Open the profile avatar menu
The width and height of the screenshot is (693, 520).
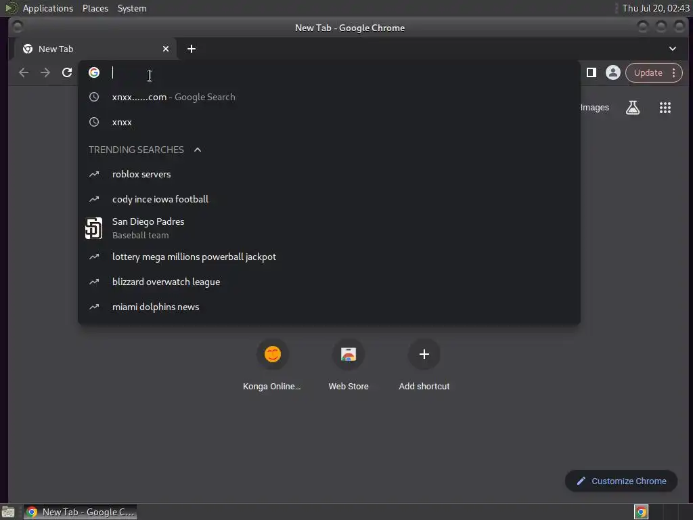pos(612,72)
